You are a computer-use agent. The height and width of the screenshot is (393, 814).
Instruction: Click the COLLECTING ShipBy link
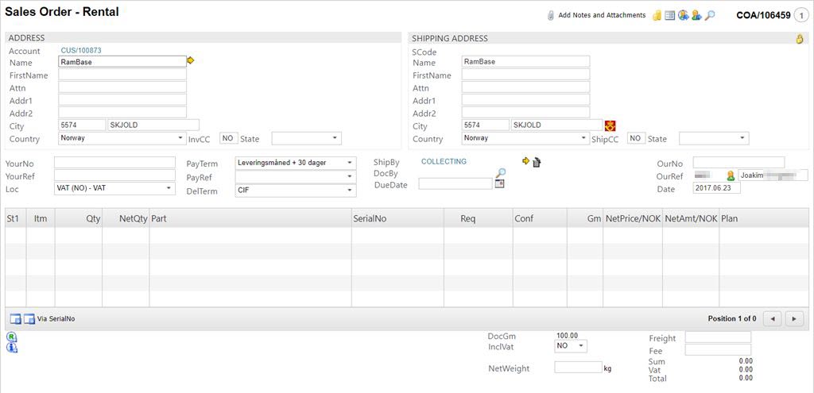(x=444, y=161)
